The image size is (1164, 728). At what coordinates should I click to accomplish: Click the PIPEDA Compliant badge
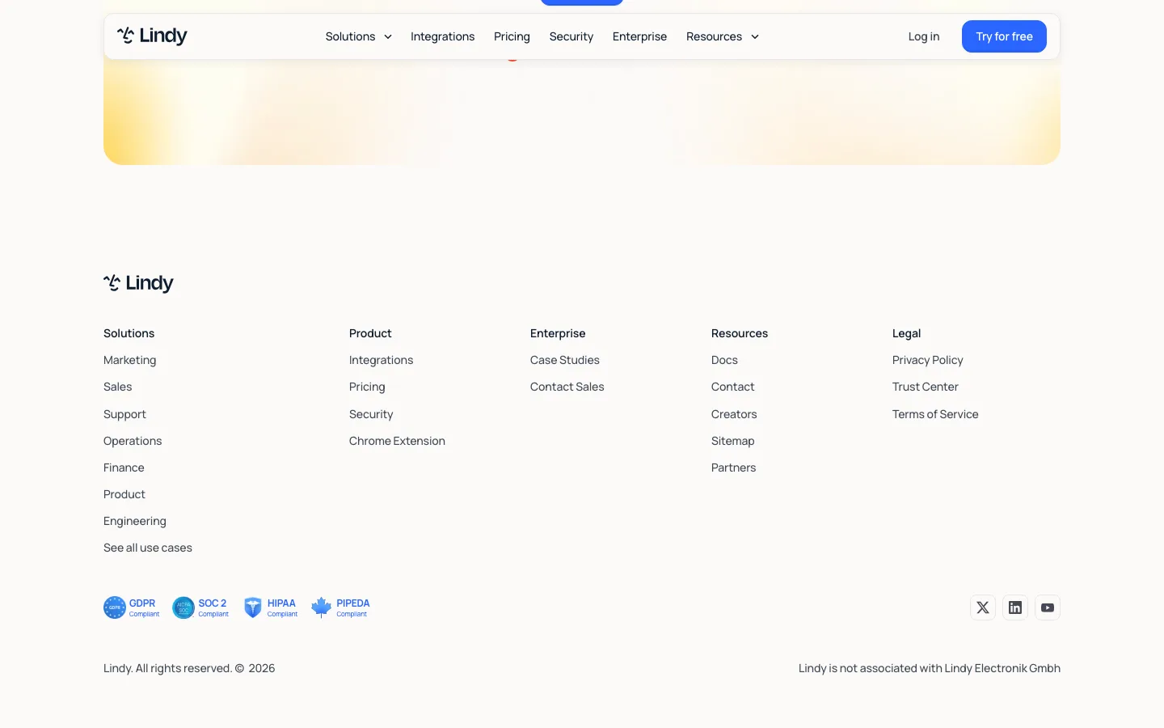pyautogui.click(x=340, y=607)
